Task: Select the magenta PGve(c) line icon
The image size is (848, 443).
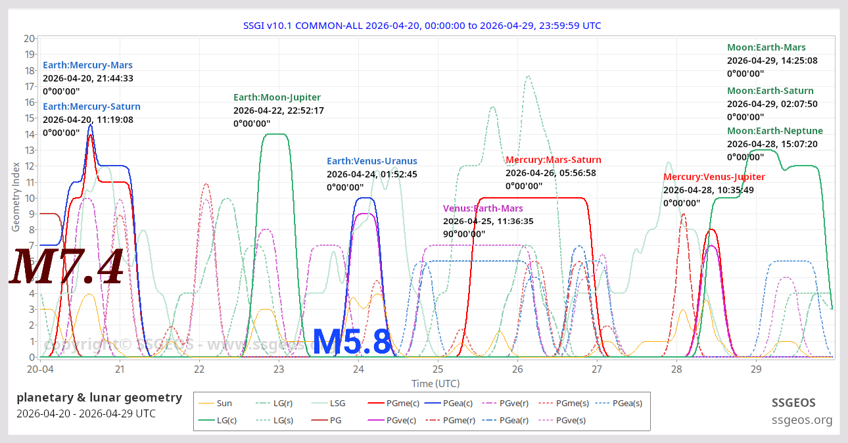Action: point(376,420)
